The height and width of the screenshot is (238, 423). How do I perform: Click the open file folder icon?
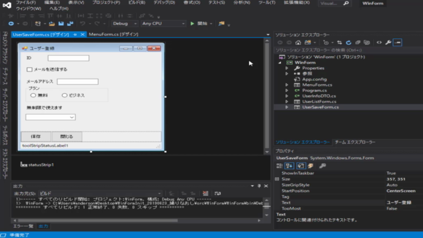(52, 24)
